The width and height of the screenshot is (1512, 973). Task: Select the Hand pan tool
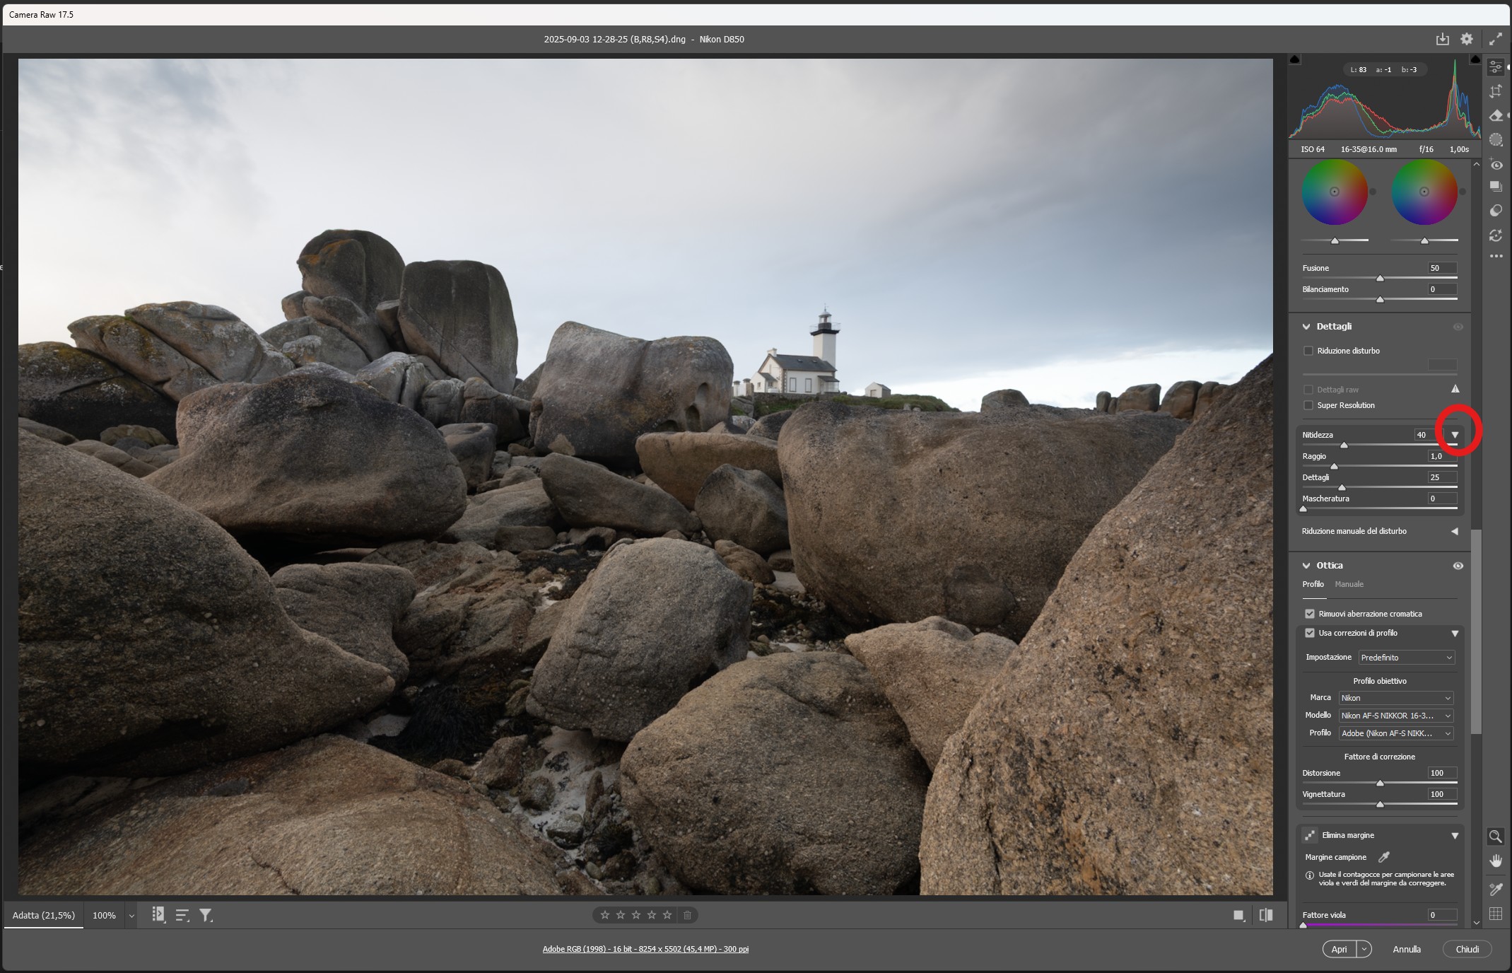1496,861
